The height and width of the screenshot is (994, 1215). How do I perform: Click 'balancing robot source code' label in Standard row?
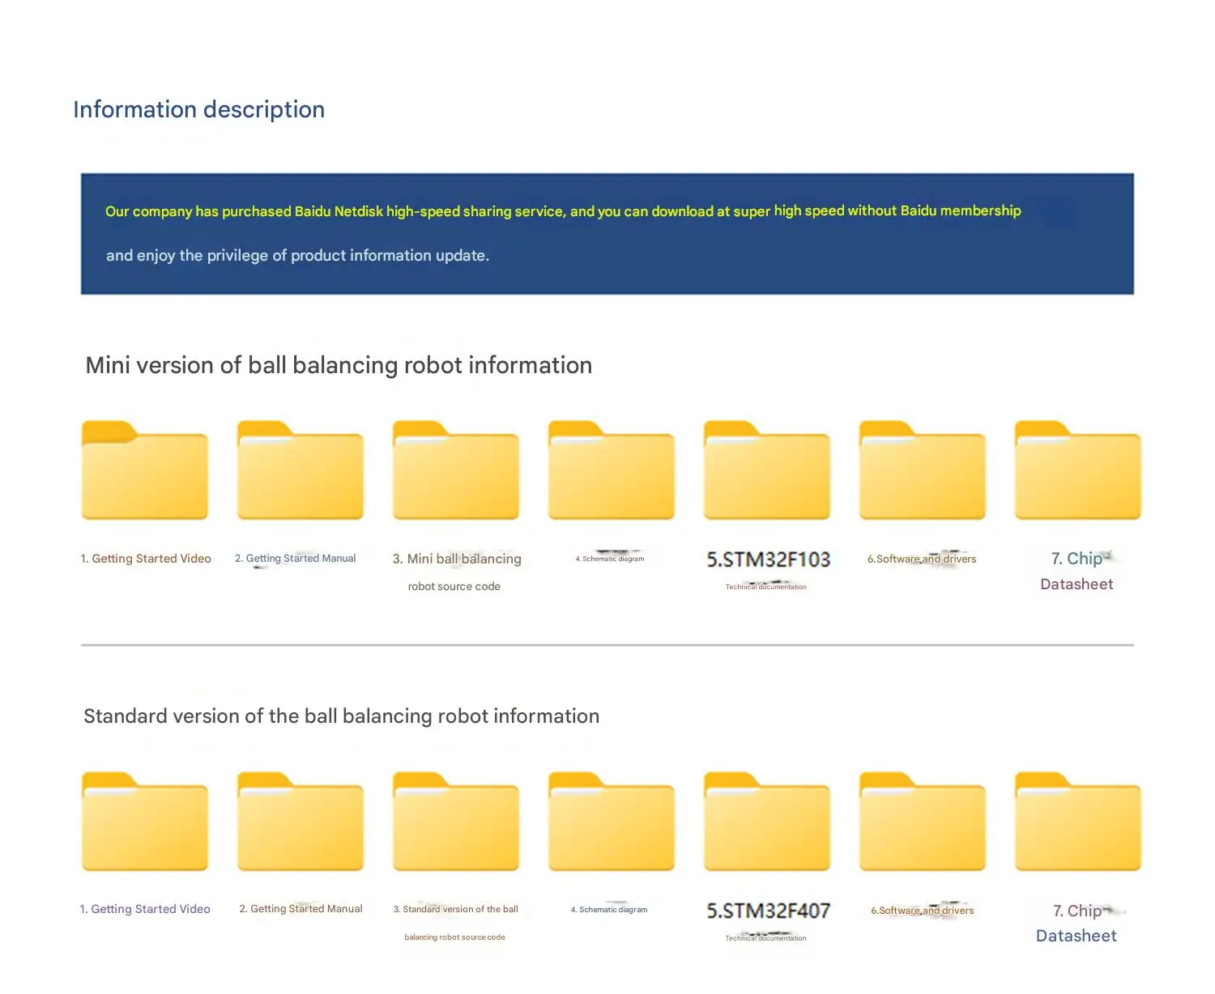pyautogui.click(x=454, y=937)
